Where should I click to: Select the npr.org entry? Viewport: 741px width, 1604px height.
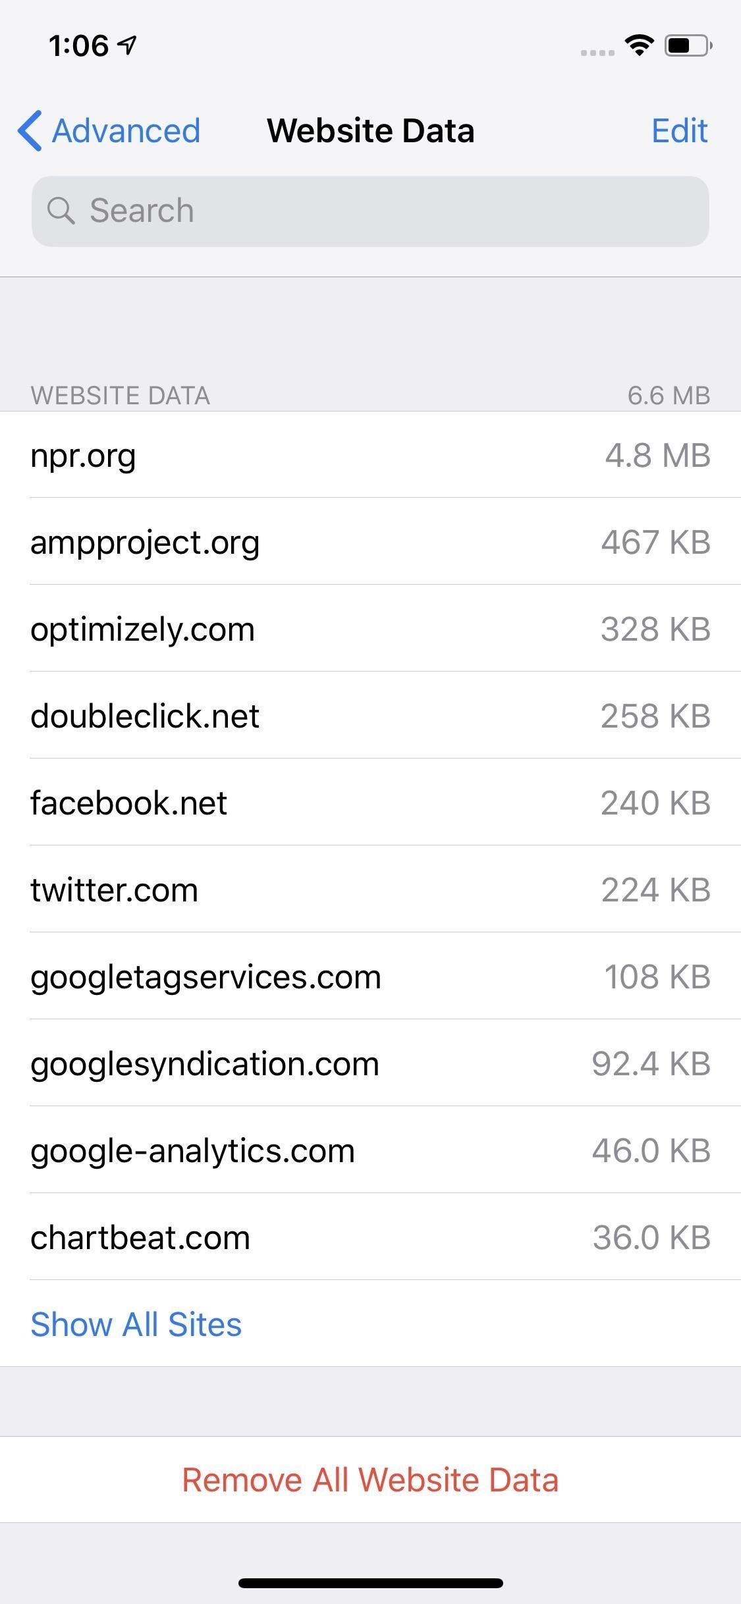pyautogui.click(x=370, y=455)
